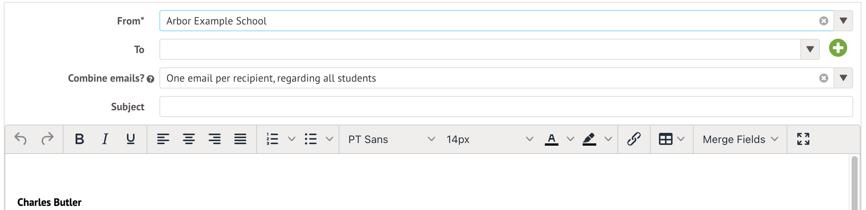This screenshot has height=210, width=866.
Task: Align text to the left
Action: click(163, 139)
